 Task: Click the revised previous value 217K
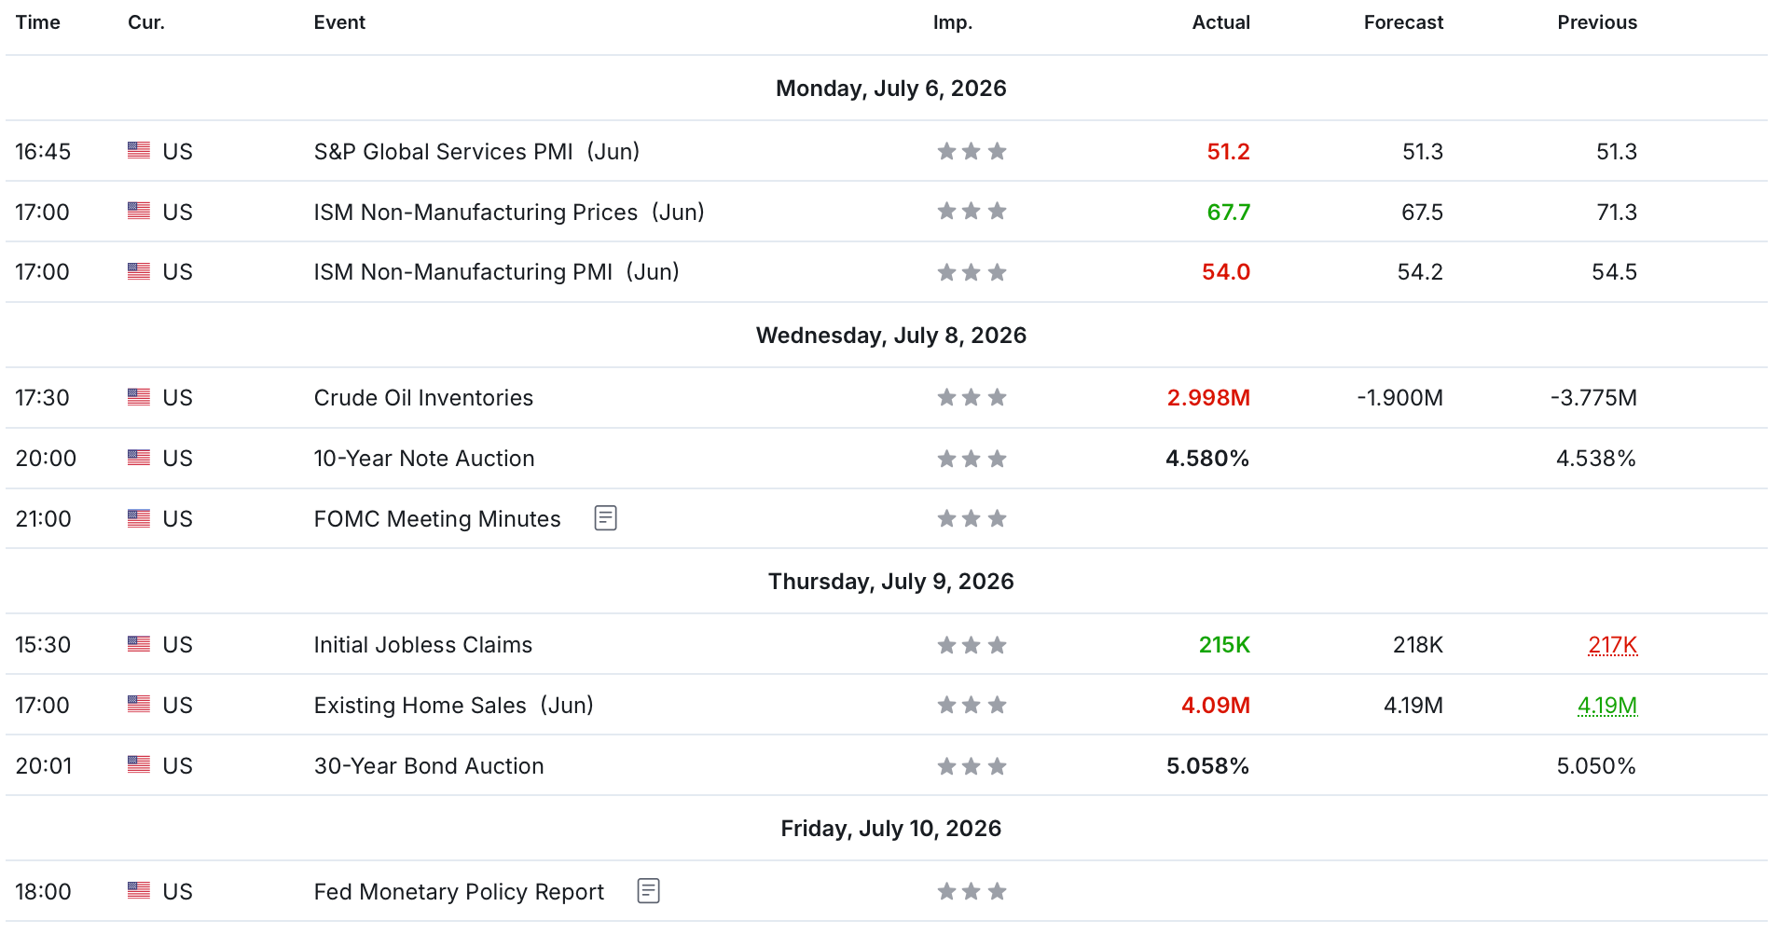[x=1613, y=645]
